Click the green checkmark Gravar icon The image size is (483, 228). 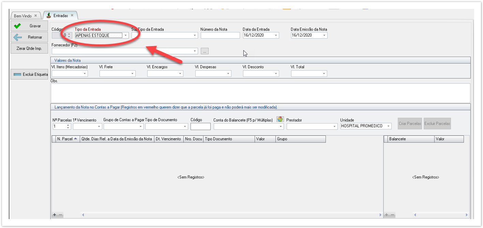[17, 26]
